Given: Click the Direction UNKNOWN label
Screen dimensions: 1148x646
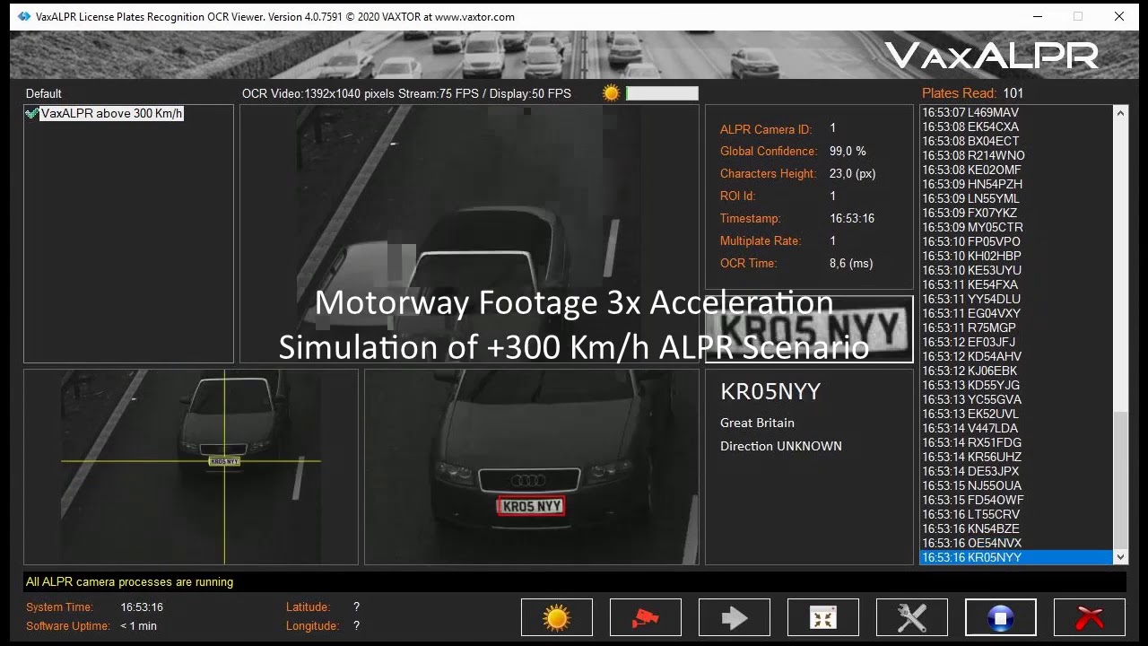Looking at the screenshot, I should tap(781, 446).
